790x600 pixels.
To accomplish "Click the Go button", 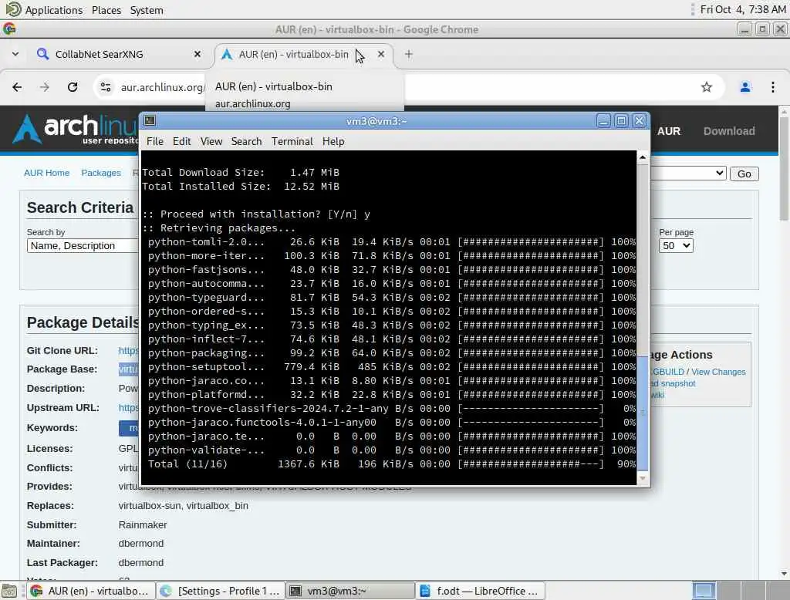I will [x=744, y=174].
